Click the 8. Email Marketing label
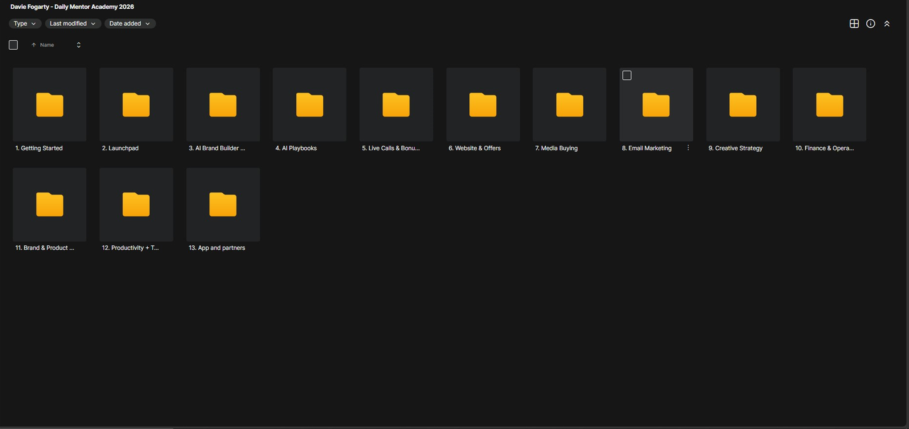Viewport: 909px width, 429px height. pyautogui.click(x=647, y=148)
